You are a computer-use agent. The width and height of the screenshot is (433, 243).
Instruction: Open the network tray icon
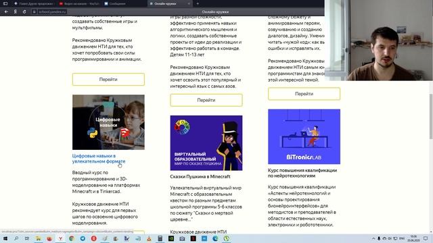point(395,238)
